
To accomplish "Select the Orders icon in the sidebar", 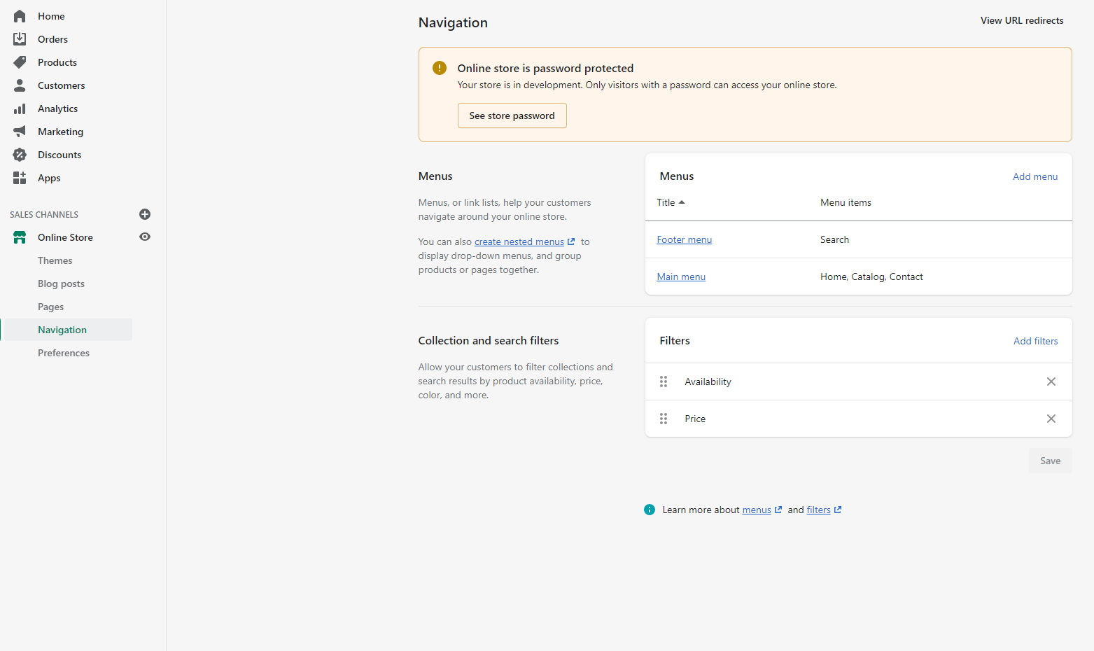I will 20,38.
